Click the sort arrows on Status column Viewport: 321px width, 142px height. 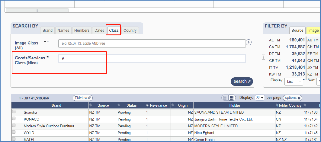(x=119, y=105)
